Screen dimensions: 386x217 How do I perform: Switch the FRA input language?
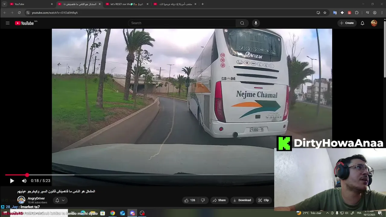(x=359, y=213)
